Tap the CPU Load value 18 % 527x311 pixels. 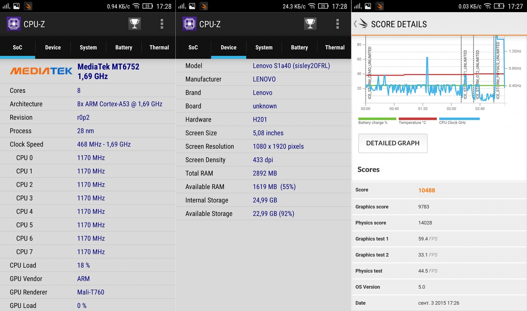(84, 265)
